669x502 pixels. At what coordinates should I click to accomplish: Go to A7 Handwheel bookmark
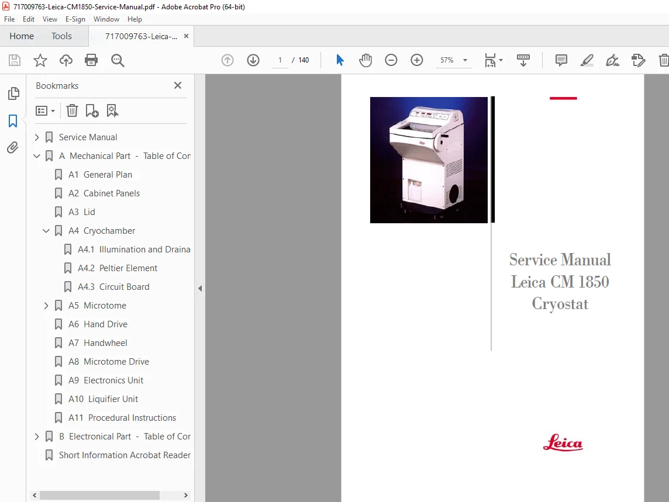pyautogui.click(x=98, y=344)
